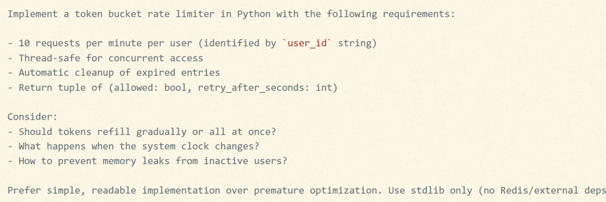
Task: Click the 'Return tuple of' bullet line
Action: [172, 87]
